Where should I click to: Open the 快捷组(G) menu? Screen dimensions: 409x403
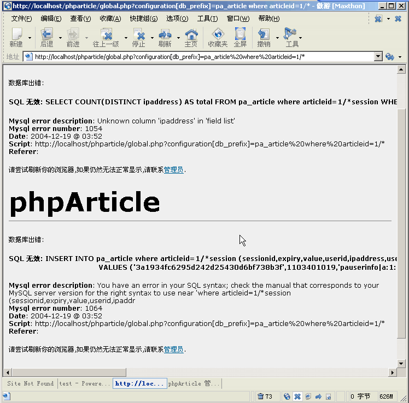[x=144, y=19]
